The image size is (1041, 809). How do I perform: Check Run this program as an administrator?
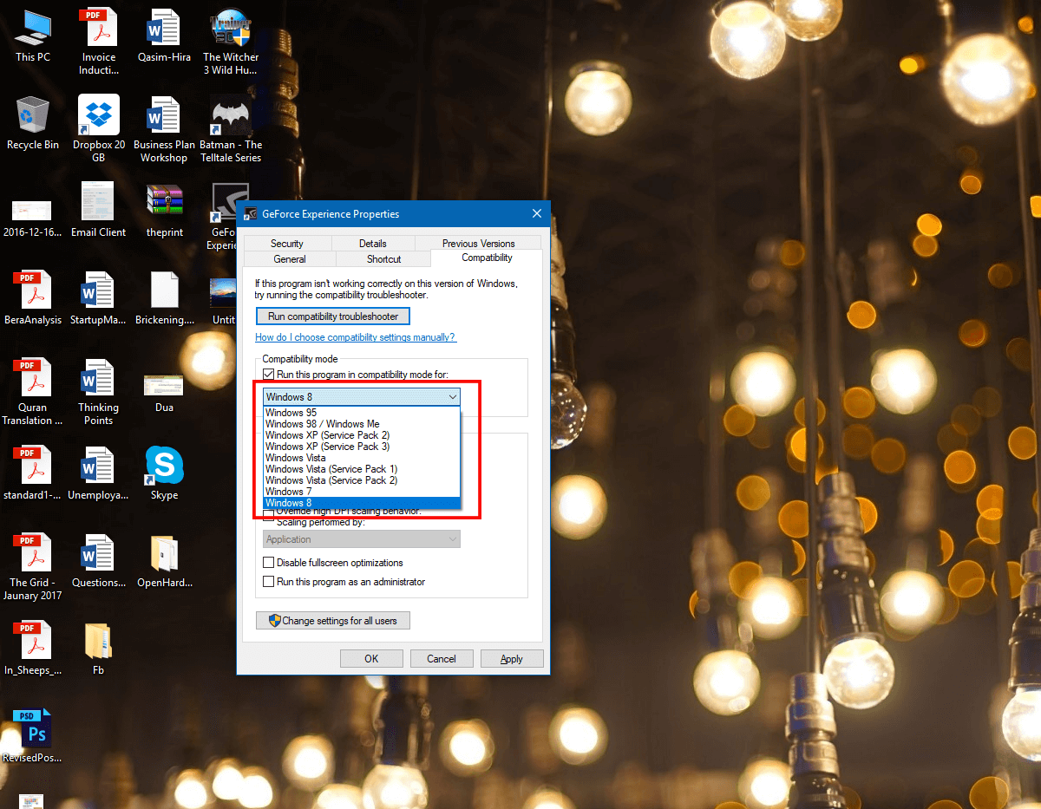click(269, 582)
